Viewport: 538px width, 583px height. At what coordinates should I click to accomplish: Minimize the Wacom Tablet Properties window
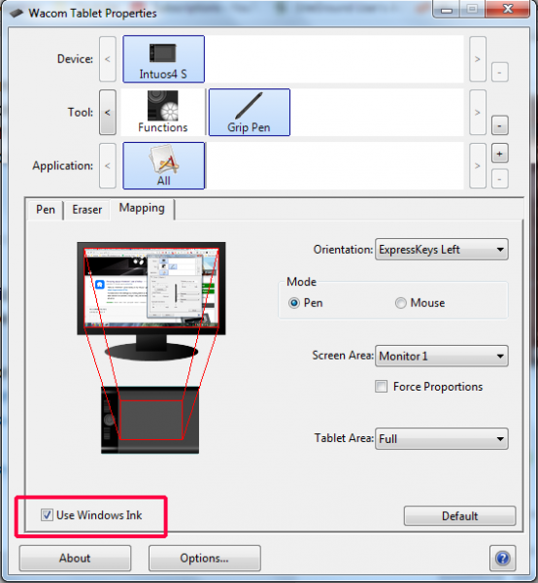446,9
